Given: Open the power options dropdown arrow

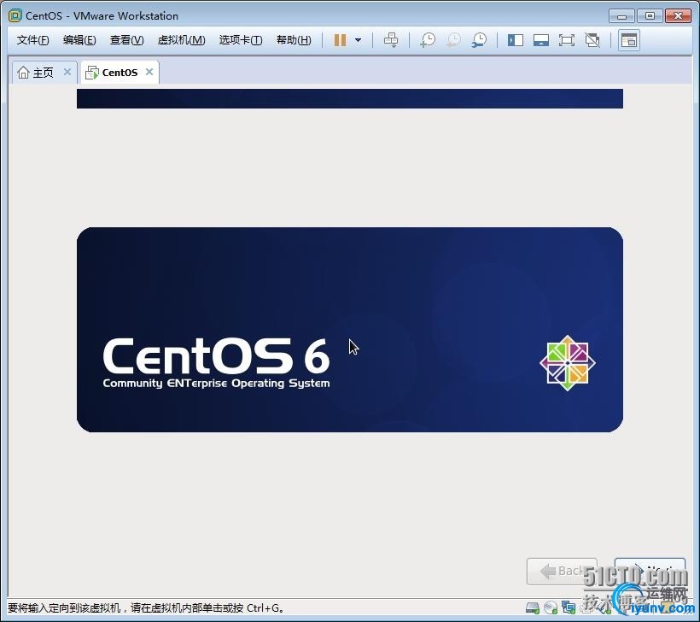Looking at the screenshot, I should [x=358, y=40].
